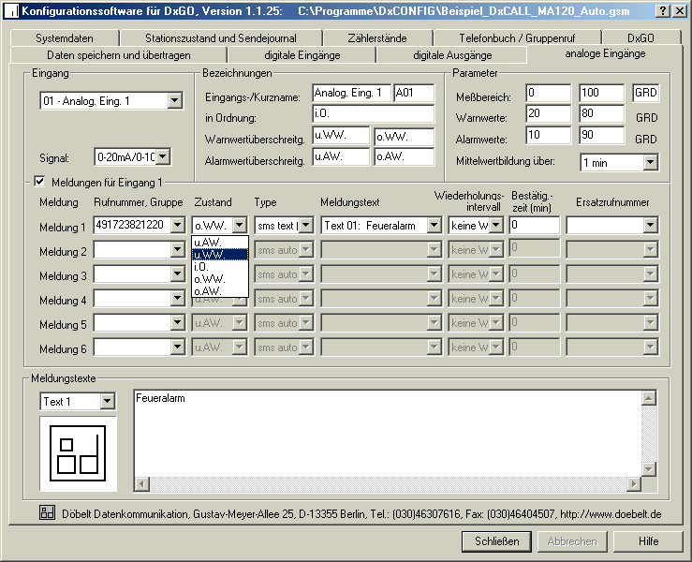Click the Hilfe button

click(x=648, y=541)
